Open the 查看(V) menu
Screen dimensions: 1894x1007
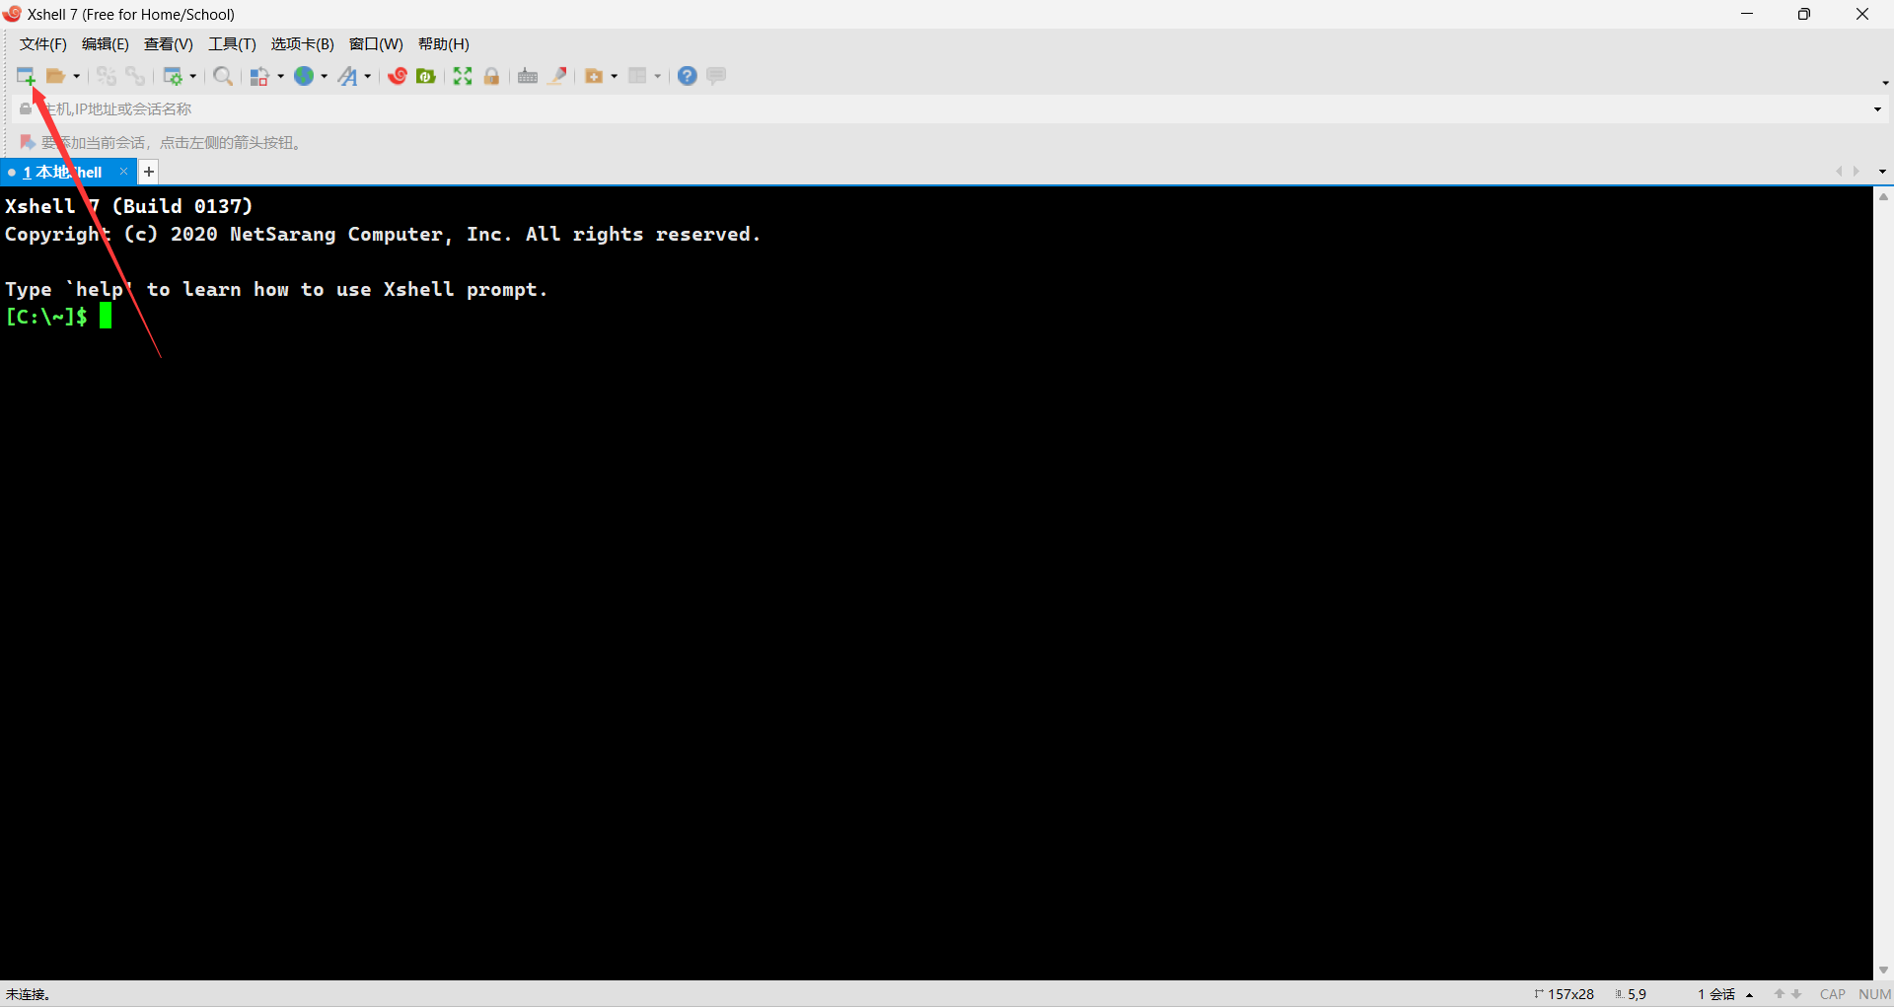[169, 44]
